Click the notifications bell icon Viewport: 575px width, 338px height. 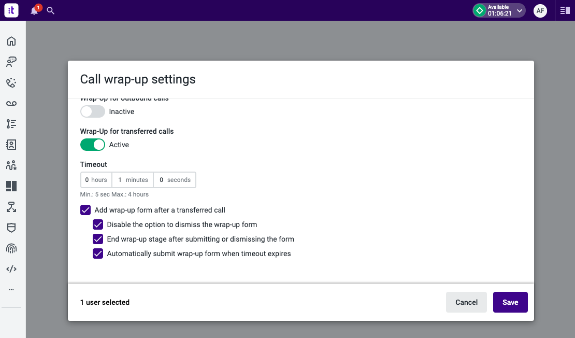point(34,10)
